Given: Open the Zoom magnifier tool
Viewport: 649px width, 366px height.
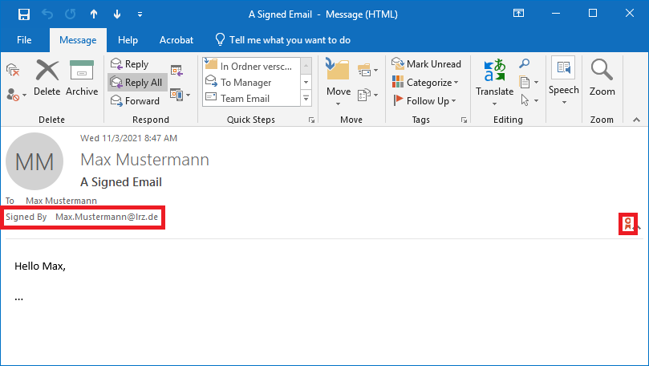Looking at the screenshot, I should (x=602, y=78).
